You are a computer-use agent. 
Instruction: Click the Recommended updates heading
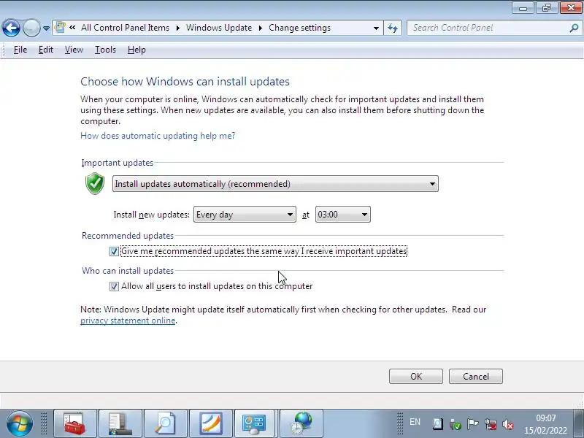[128, 236]
